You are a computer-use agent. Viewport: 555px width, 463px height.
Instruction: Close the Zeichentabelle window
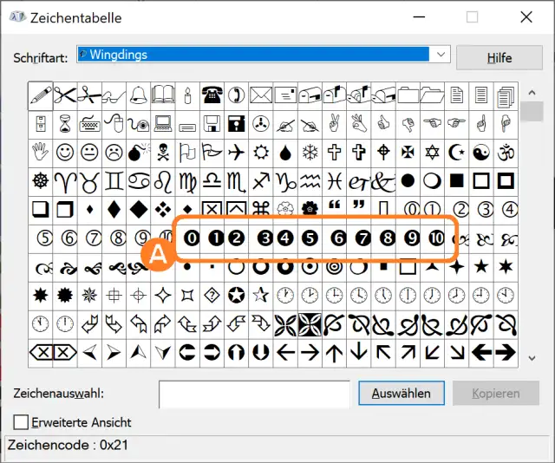point(526,17)
